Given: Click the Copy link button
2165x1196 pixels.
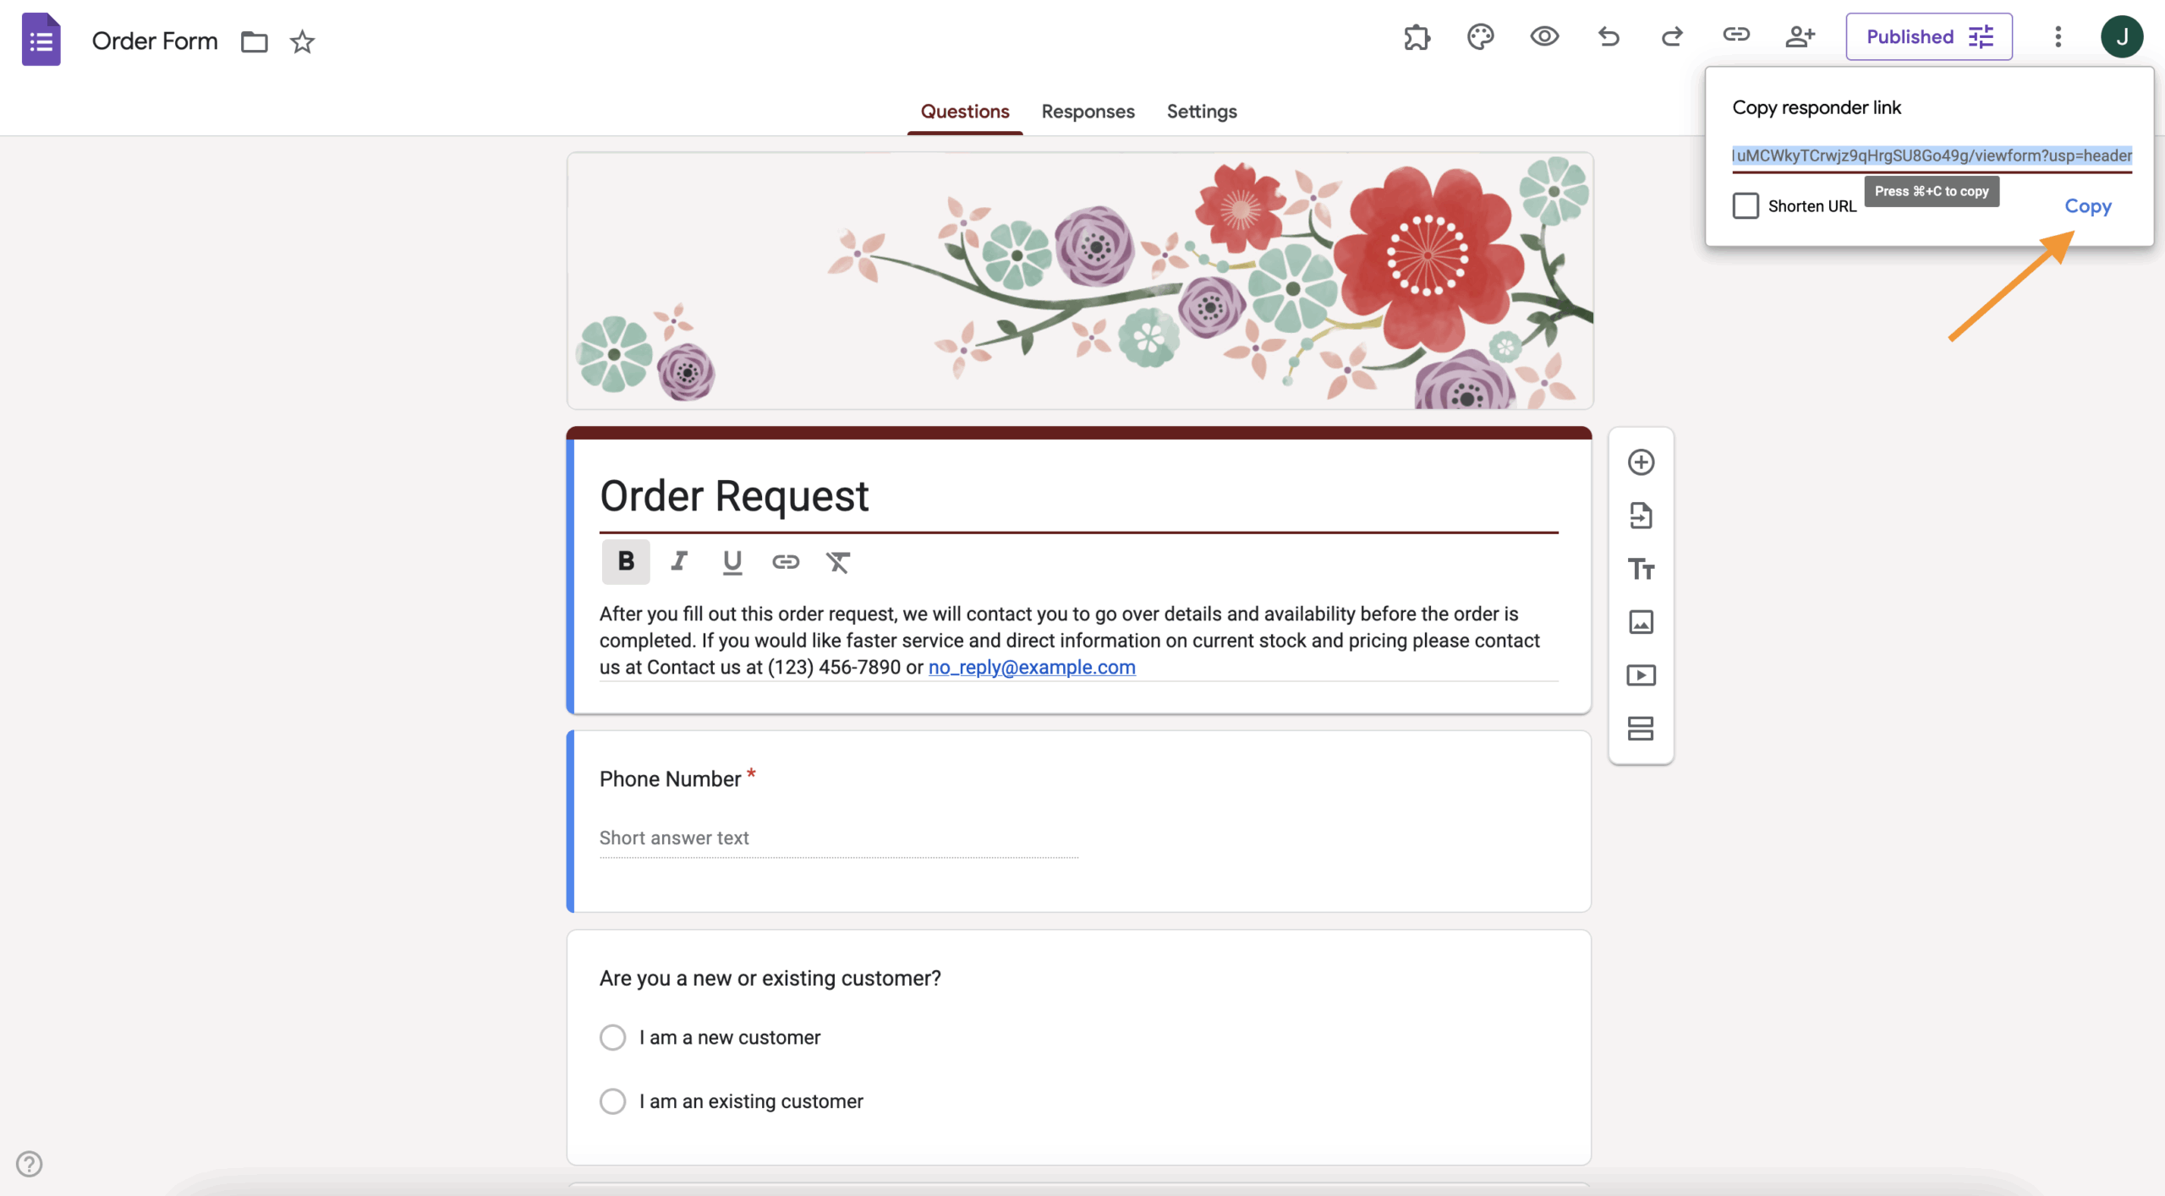Looking at the screenshot, I should (x=2087, y=206).
